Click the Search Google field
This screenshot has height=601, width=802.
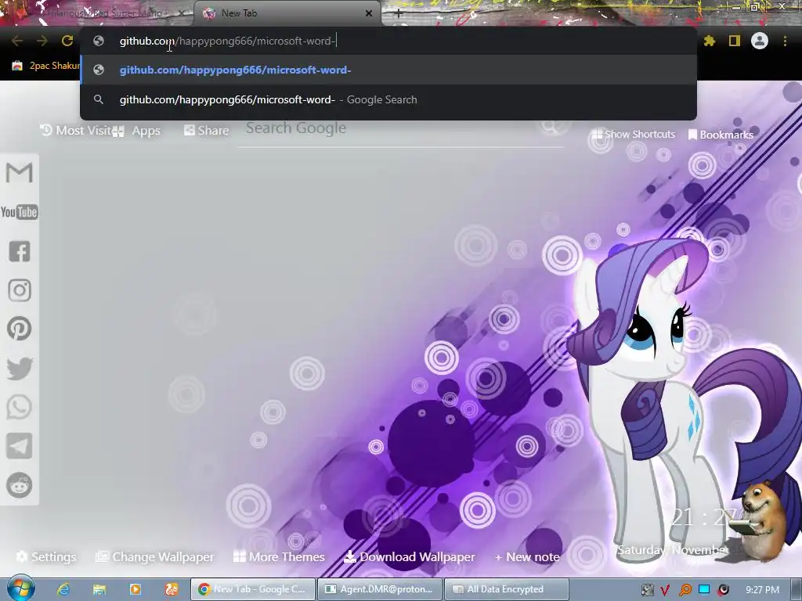coord(402,128)
